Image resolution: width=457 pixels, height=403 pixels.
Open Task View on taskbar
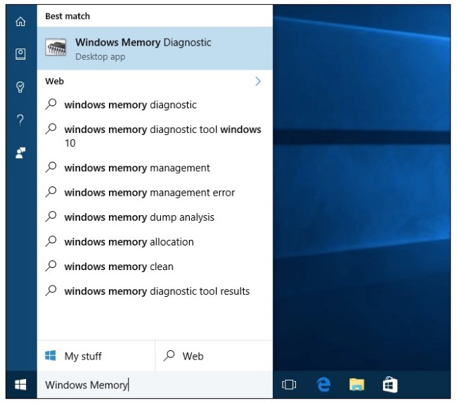click(x=289, y=385)
